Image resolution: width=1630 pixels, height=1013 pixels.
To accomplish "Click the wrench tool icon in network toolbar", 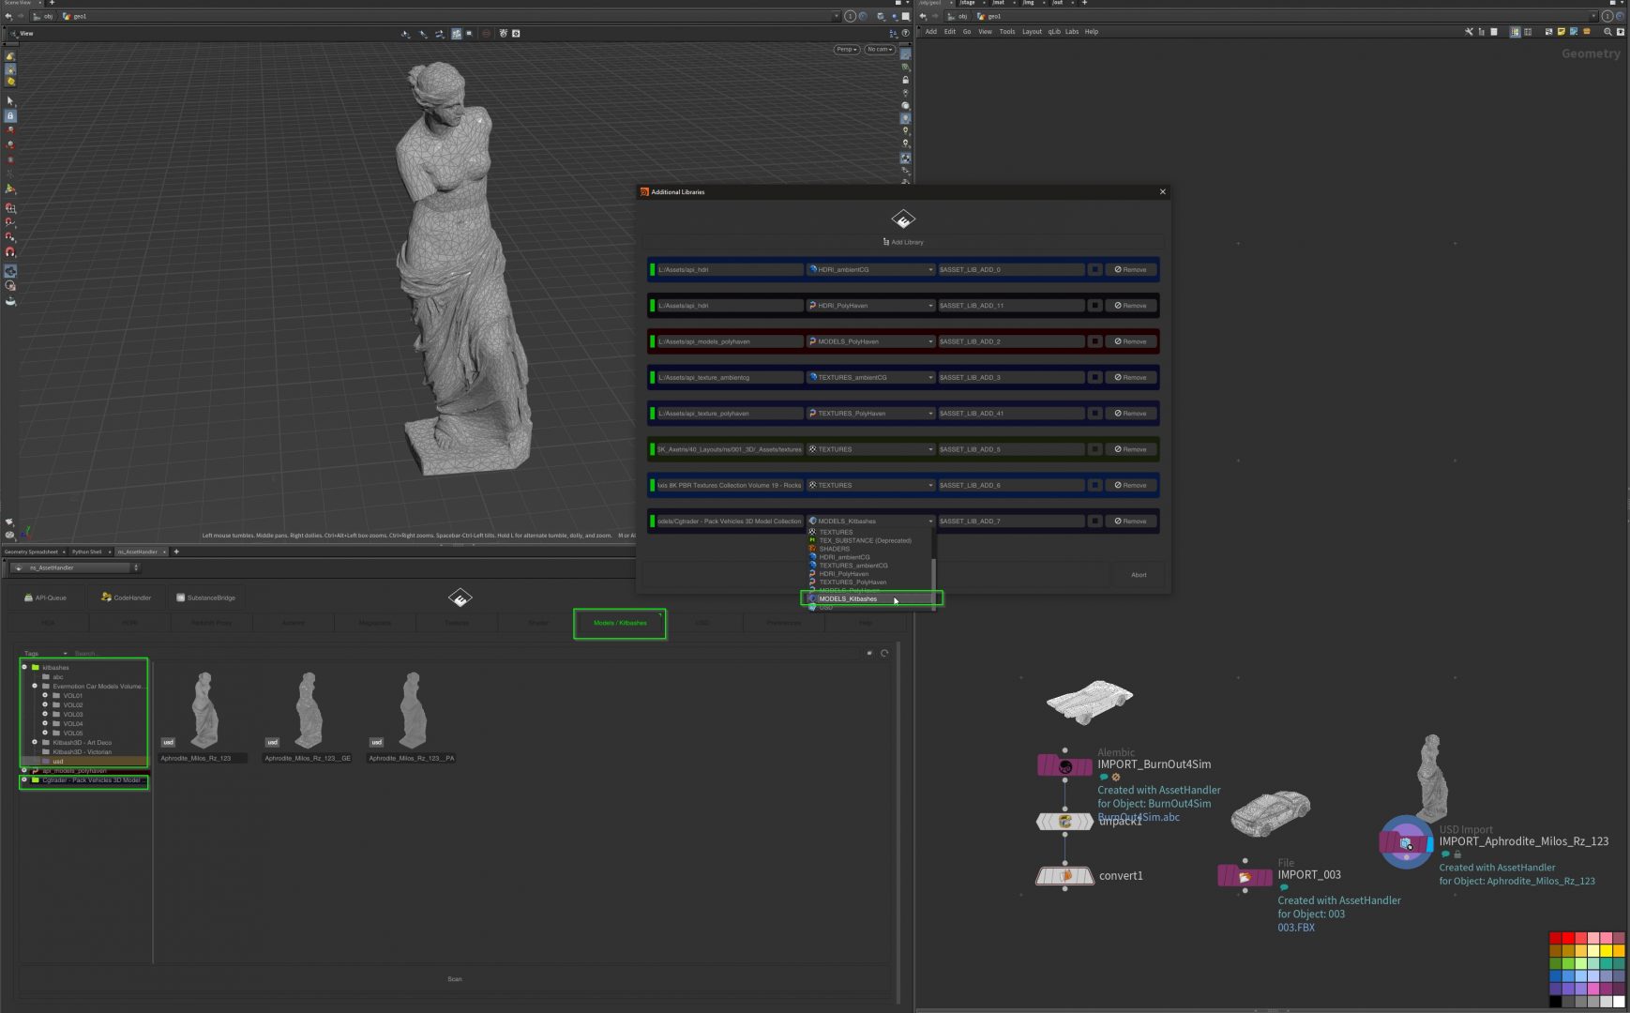I will (1469, 32).
